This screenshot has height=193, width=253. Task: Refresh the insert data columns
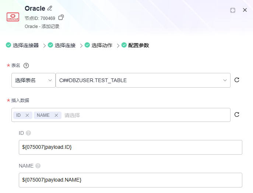point(237,115)
